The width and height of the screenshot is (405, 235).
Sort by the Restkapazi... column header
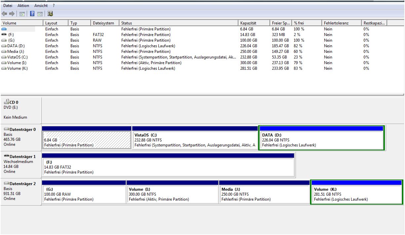coord(374,23)
